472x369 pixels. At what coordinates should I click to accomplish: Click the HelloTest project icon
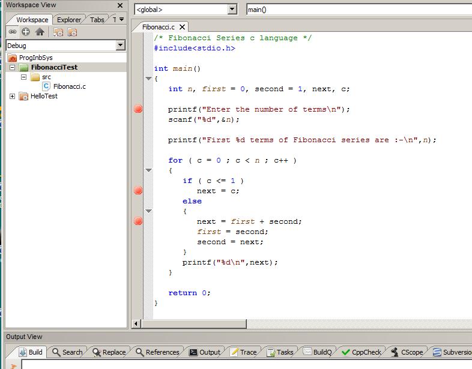pos(23,96)
